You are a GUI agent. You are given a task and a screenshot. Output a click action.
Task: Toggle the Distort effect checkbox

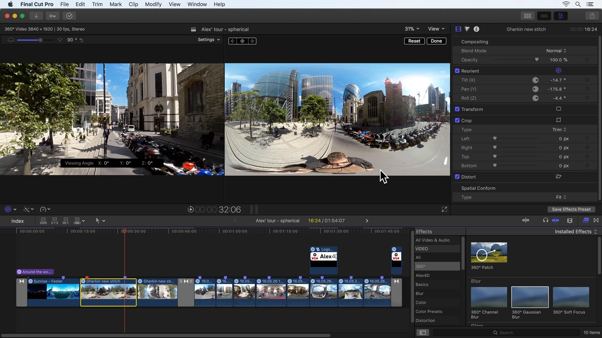coord(458,177)
